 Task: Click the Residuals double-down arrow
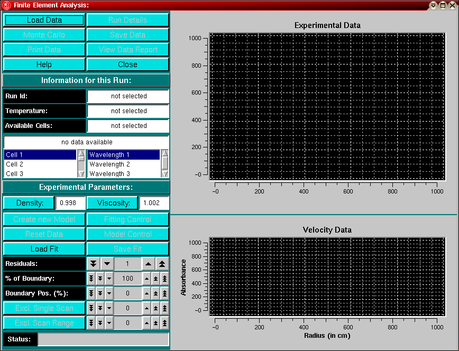tap(93, 263)
